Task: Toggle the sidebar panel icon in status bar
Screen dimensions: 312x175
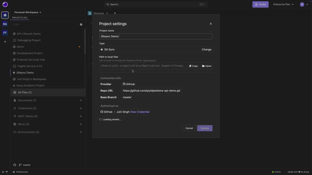Action: pyautogui.click(x=3, y=172)
